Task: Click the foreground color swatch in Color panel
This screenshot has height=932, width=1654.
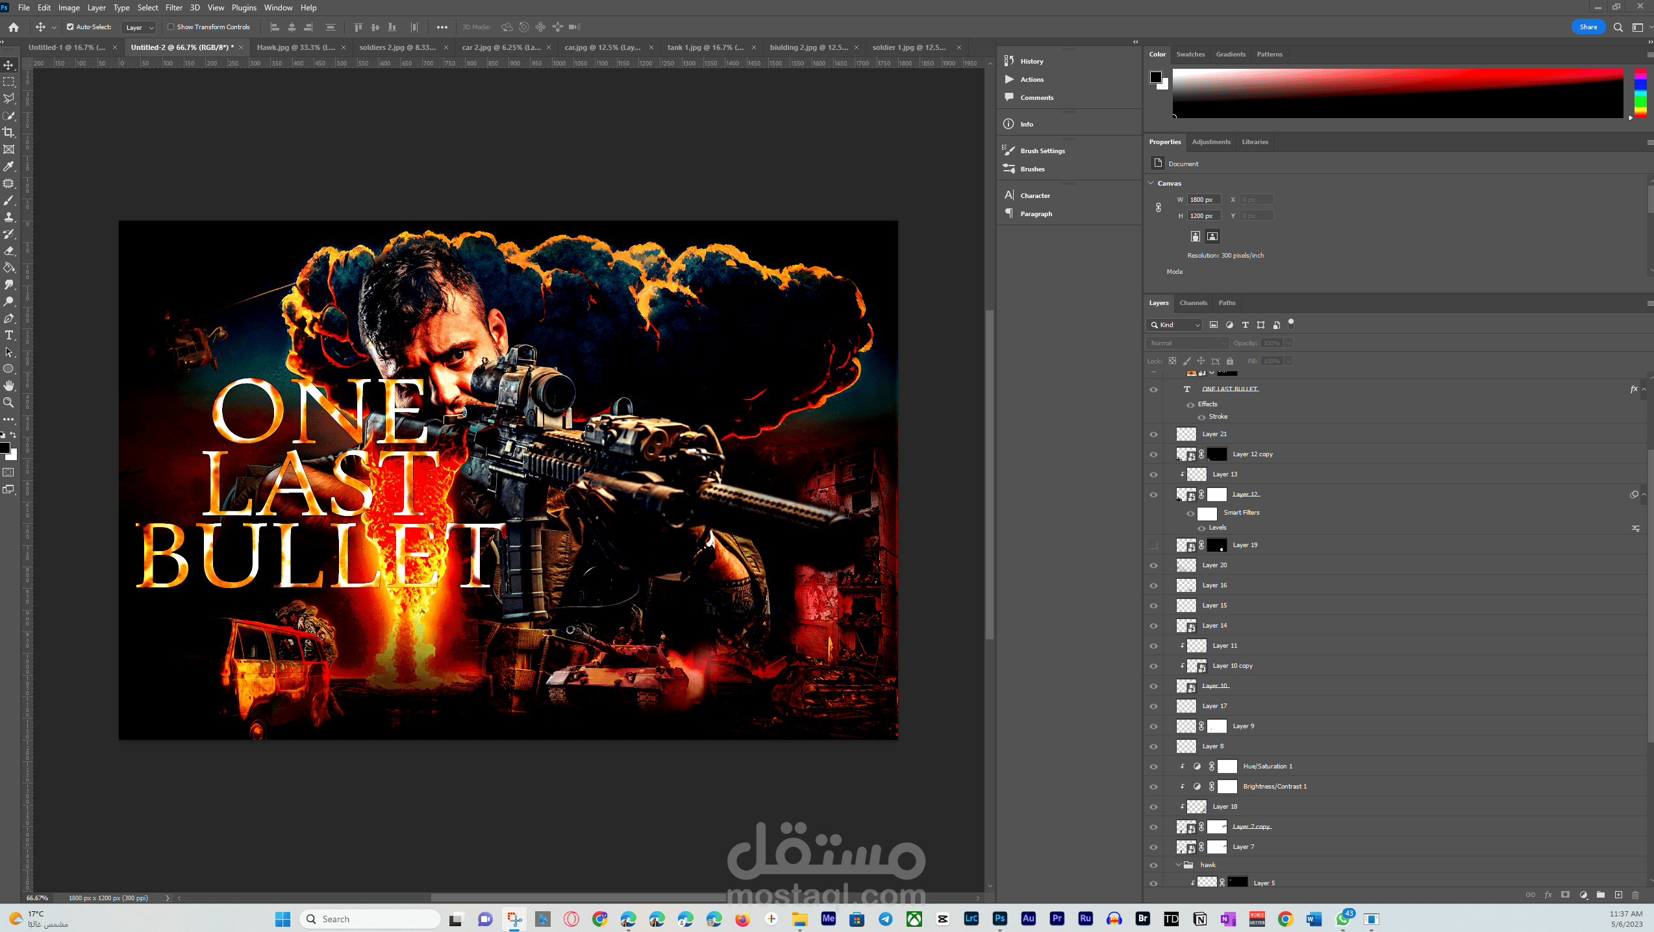Action: (1155, 77)
